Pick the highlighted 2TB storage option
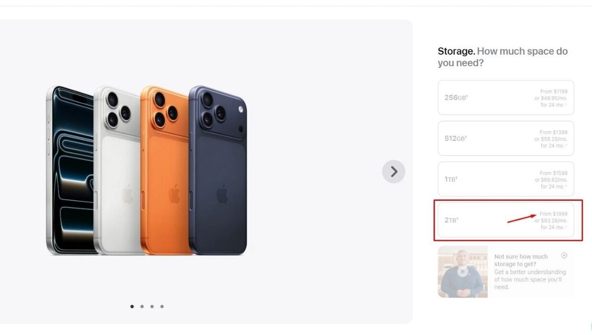 tap(505, 220)
